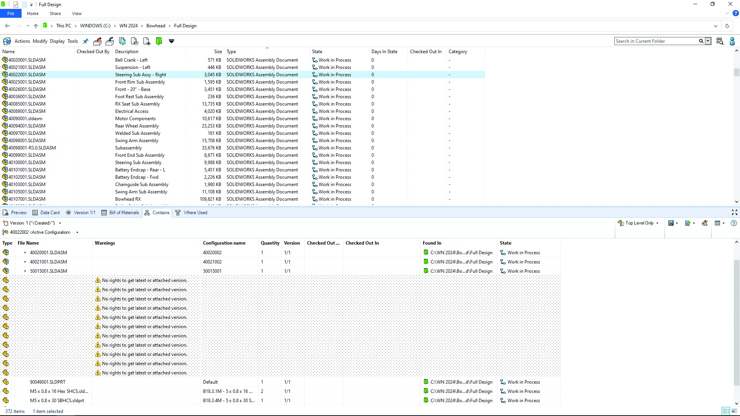The height and width of the screenshot is (416, 740).
Task: Click Search in Current Folder input field
Action: pyautogui.click(x=656, y=40)
